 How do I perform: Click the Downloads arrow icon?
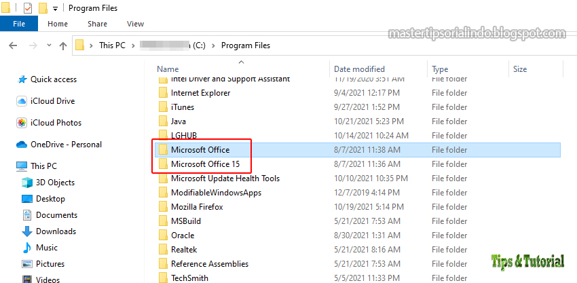pos(27,231)
